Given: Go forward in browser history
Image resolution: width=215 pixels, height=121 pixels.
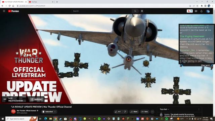Looking at the screenshot, I should (6, 6).
